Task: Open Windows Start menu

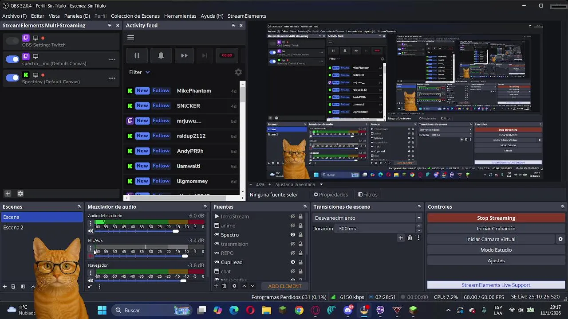Action: point(102,310)
